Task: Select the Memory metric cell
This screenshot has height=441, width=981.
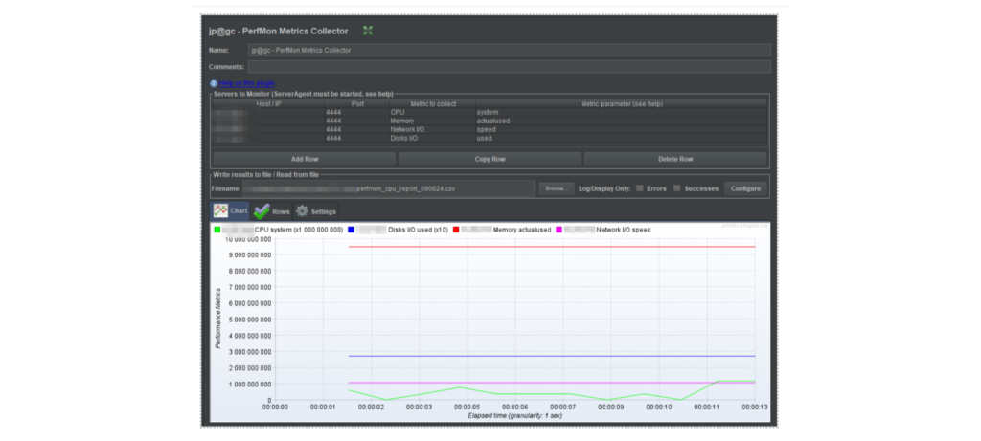Action: point(433,121)
